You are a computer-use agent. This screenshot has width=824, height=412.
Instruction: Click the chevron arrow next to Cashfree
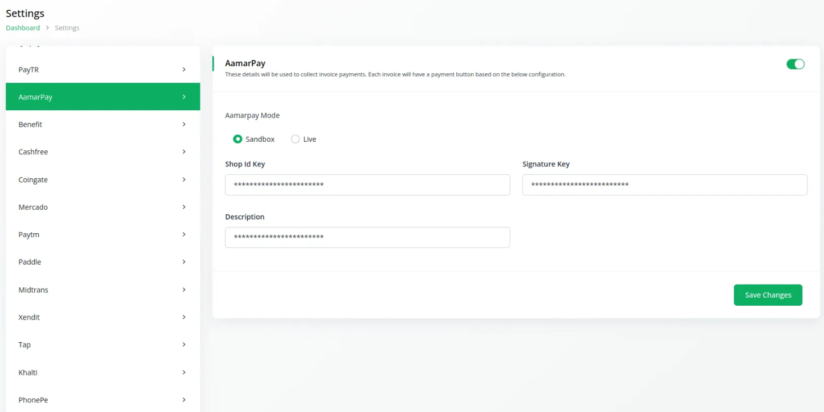[184, 151]
